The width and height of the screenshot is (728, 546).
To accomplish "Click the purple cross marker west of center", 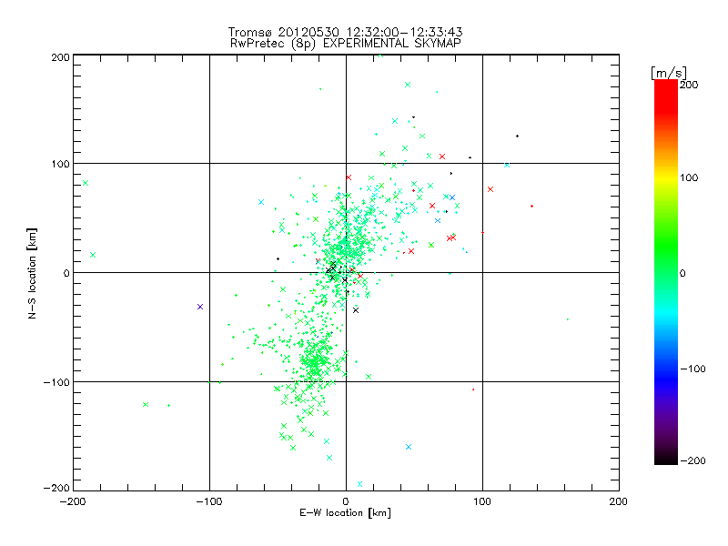I will [x=200, y=307].
